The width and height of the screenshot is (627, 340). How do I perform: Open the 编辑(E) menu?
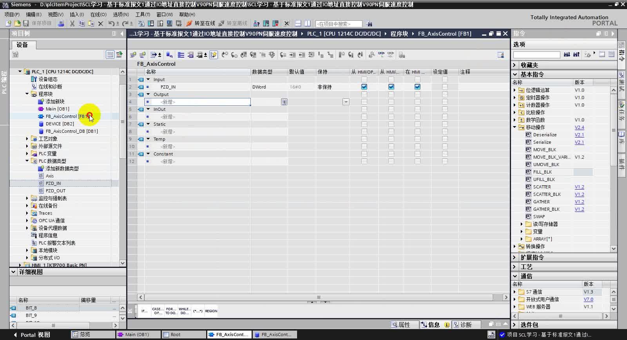[x=34, y=14]
